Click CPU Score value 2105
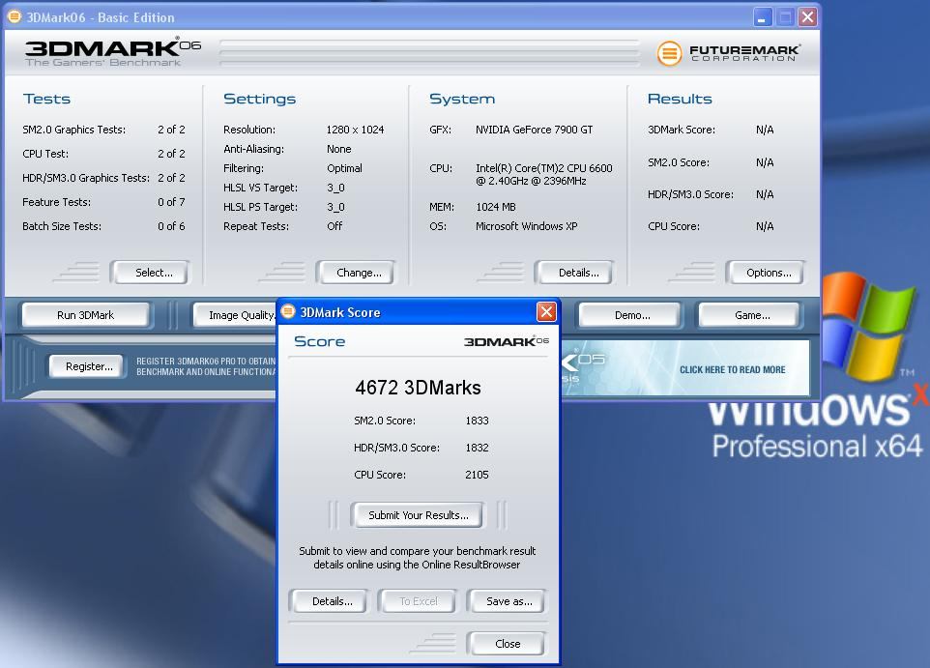 pyautogui.click(x=477, y=475)
